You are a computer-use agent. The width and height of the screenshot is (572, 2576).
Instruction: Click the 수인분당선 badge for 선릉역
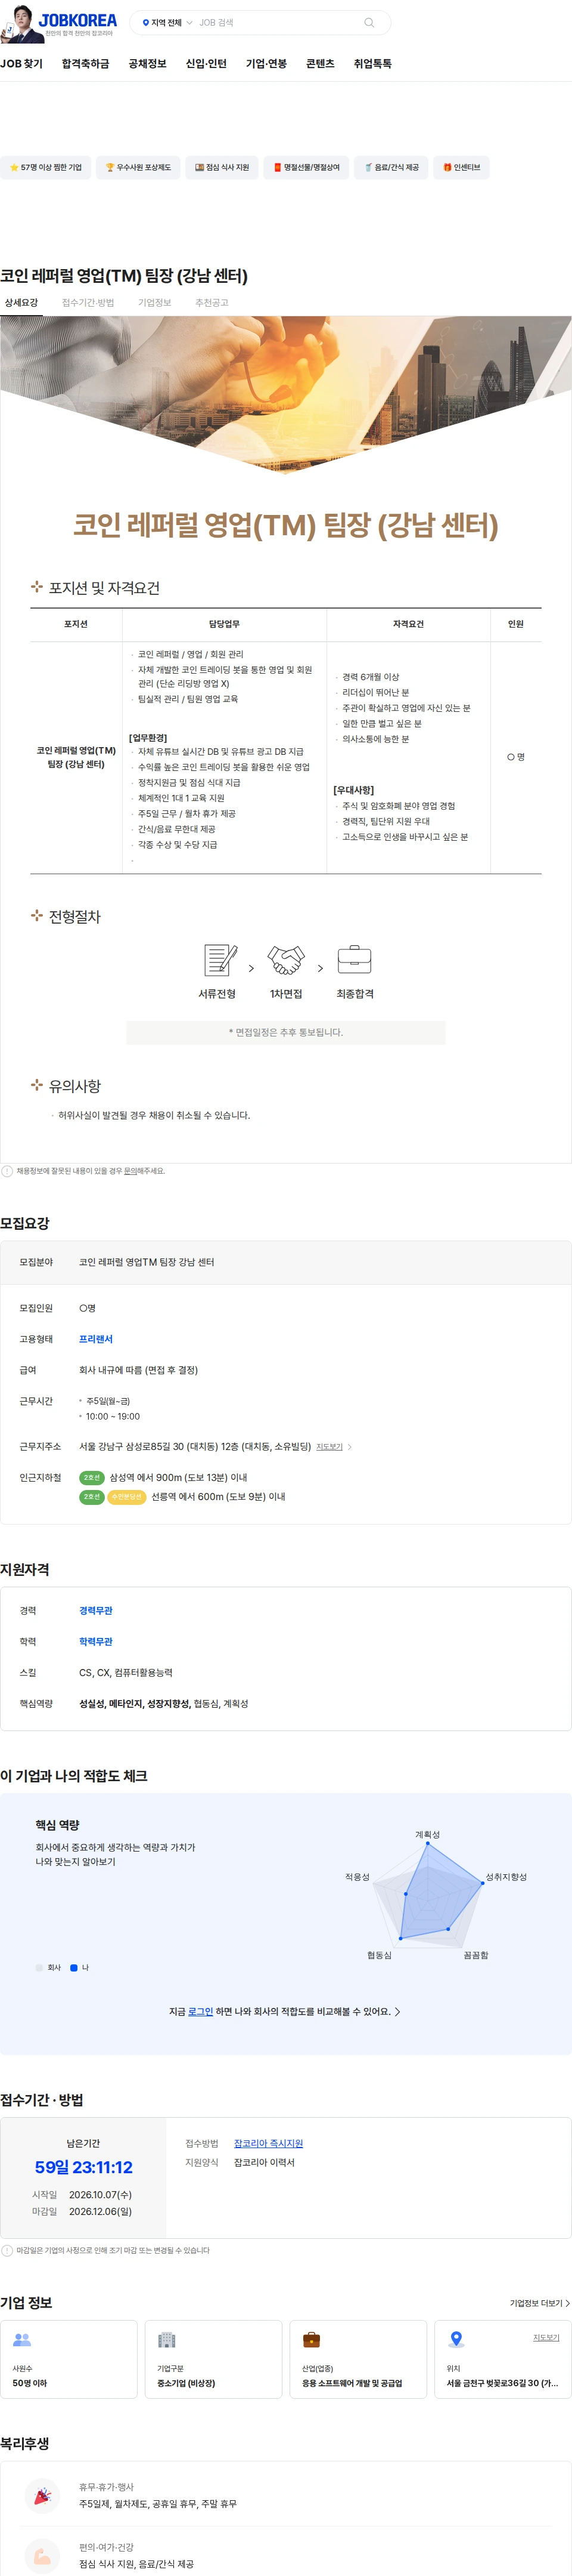point(127,1497)
